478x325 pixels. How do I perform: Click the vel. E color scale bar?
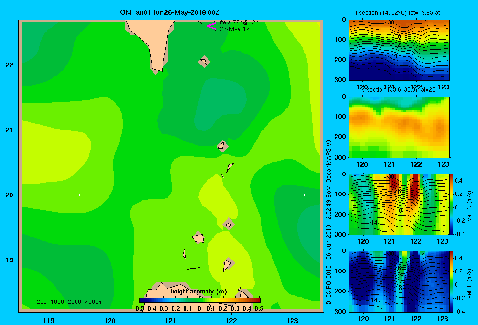point(452,282)
